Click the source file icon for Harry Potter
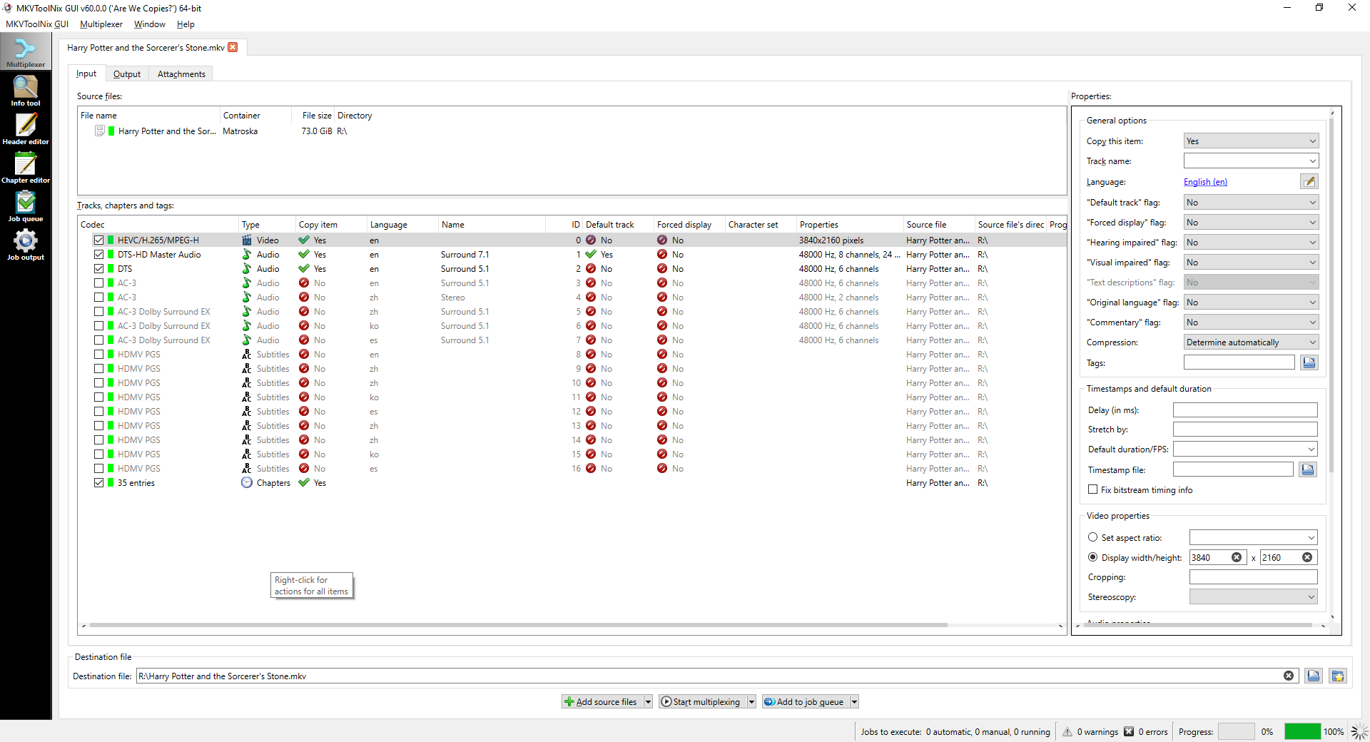The height and width of the screenshot is (742, 1370). point(100,131)
